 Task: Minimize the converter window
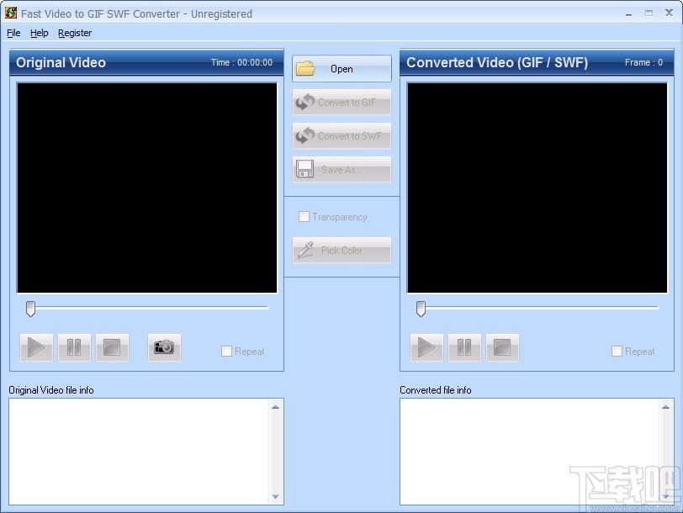pos(628,14)
